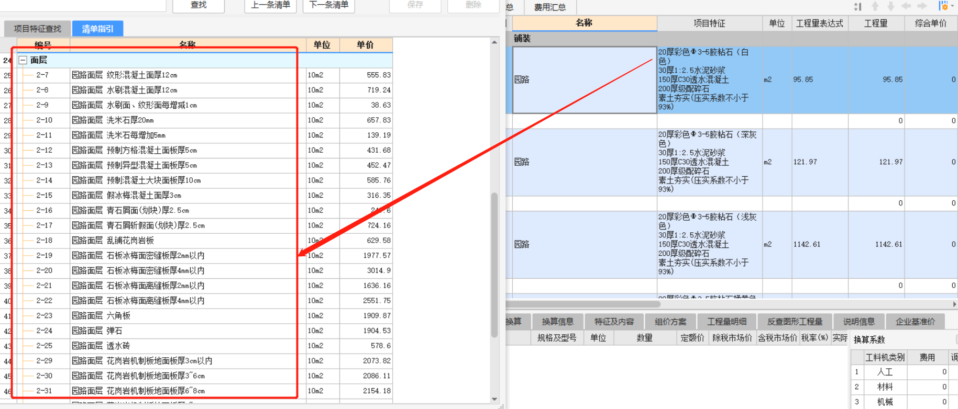This screenshot has height=409, width=958.
Task: Click the 铺装 section header row
Action: click(x=732, y=39)
